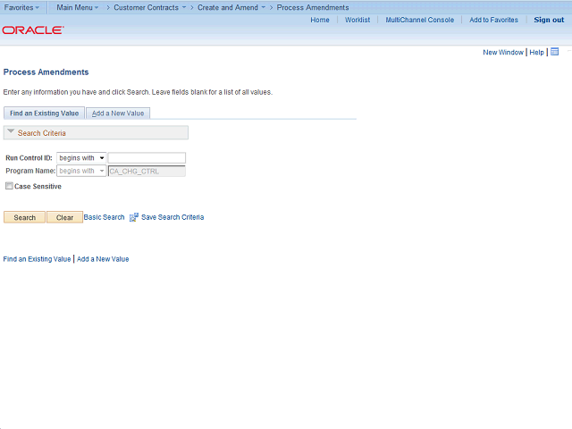The height and width of the screenshot is (429, 572).
Task: Click the Sign out link
Action: [x=549, y=20]
